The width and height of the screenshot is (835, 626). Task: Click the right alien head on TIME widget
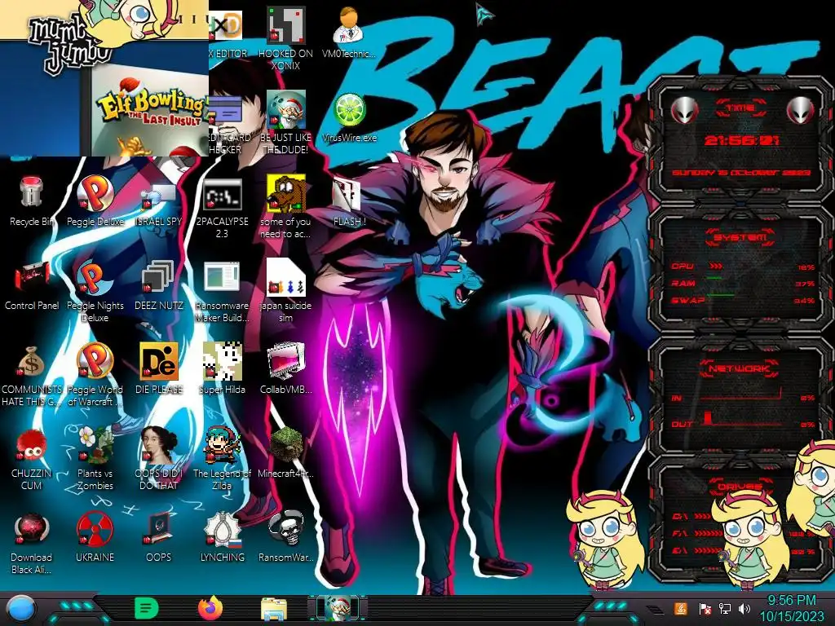coord(801,111)
